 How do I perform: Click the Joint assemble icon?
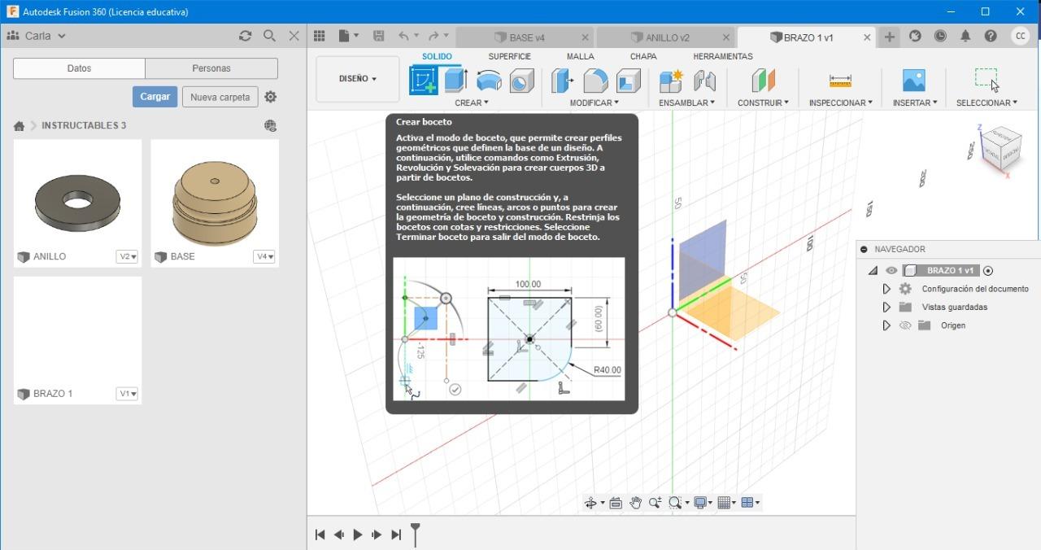point(704,81)
